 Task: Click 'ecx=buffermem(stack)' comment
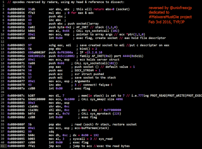coord(92,128)
